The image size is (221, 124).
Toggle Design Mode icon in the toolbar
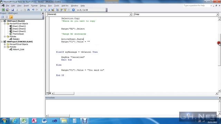[53, 10]
